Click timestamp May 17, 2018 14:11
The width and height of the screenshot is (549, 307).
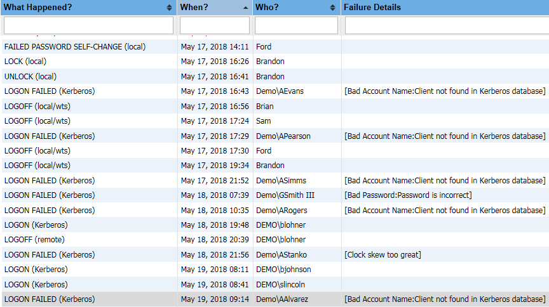[x=215, y=47]
